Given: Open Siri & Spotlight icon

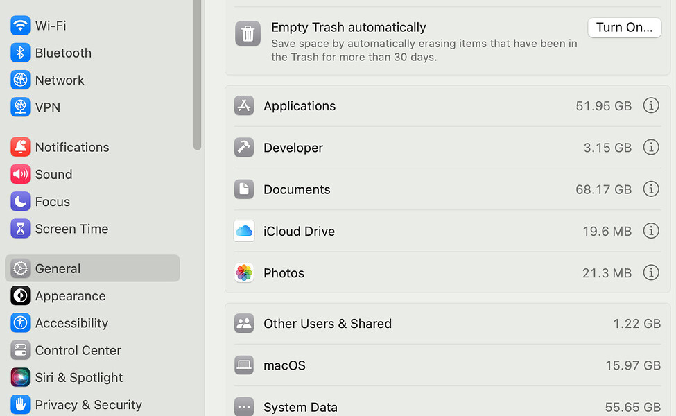Looking at the screenshot, I should (20, 377).
